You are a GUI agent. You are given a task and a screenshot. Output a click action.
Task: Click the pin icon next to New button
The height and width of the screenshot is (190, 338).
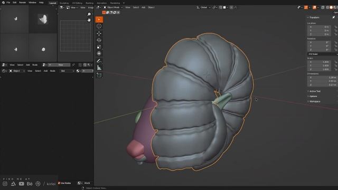click(x=73, y=65)
